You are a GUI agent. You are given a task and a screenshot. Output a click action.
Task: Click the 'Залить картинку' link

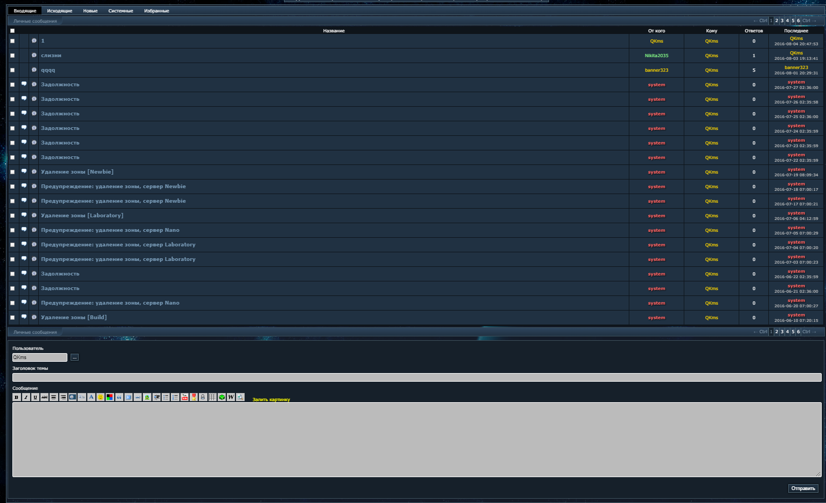tap(271, 399)
